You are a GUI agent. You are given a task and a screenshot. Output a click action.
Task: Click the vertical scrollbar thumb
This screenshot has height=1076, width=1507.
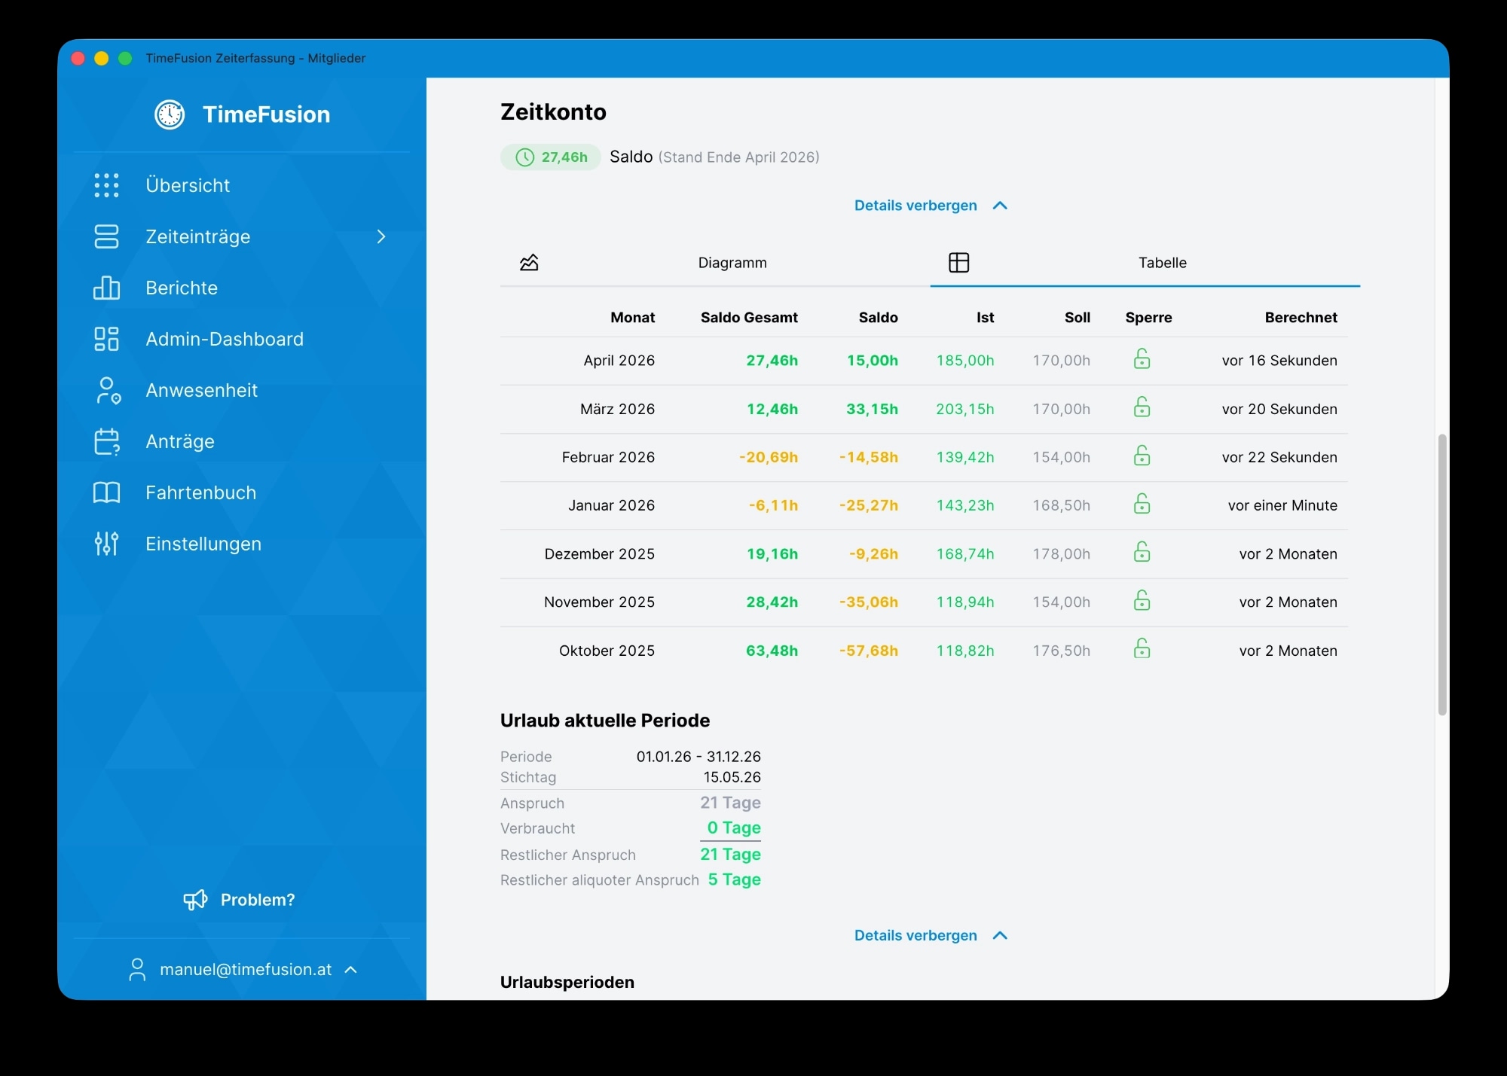click(x=1442, y=575)
